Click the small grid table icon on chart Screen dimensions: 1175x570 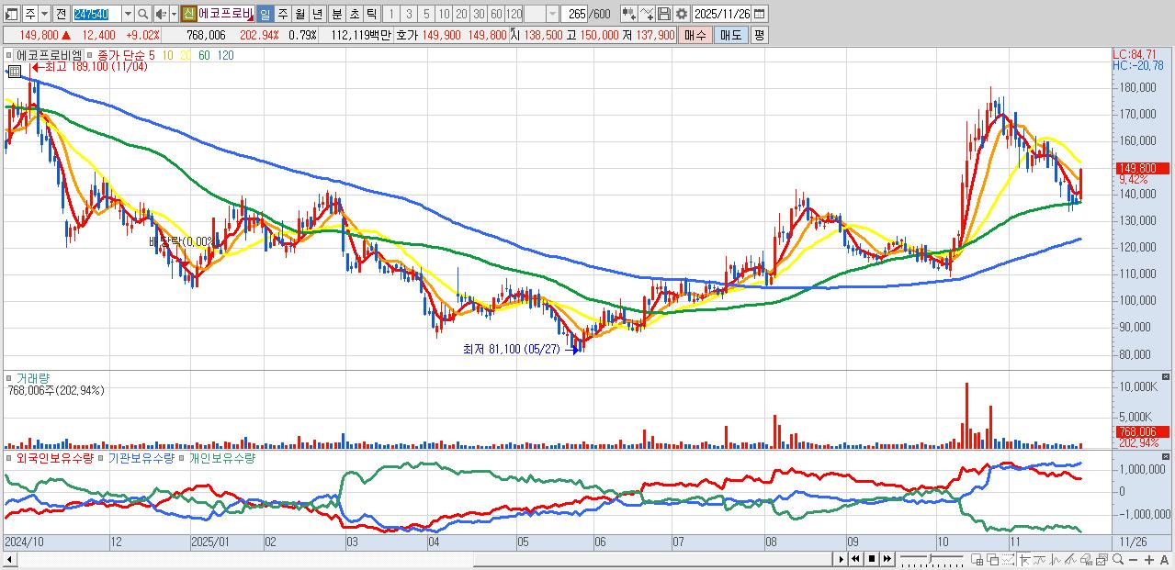15,71
